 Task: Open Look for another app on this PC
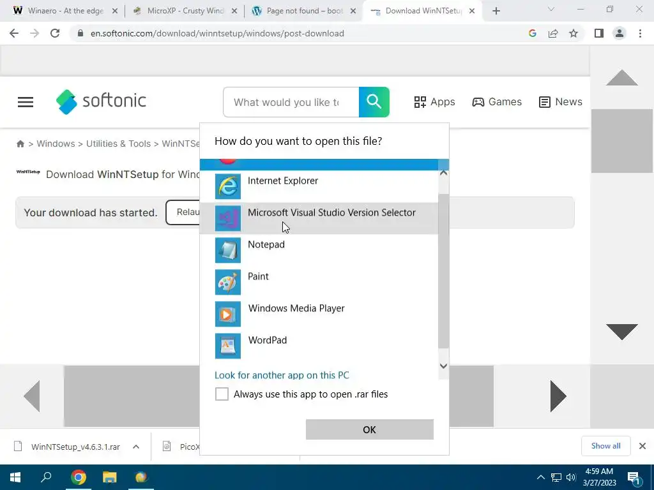point(282,375)
